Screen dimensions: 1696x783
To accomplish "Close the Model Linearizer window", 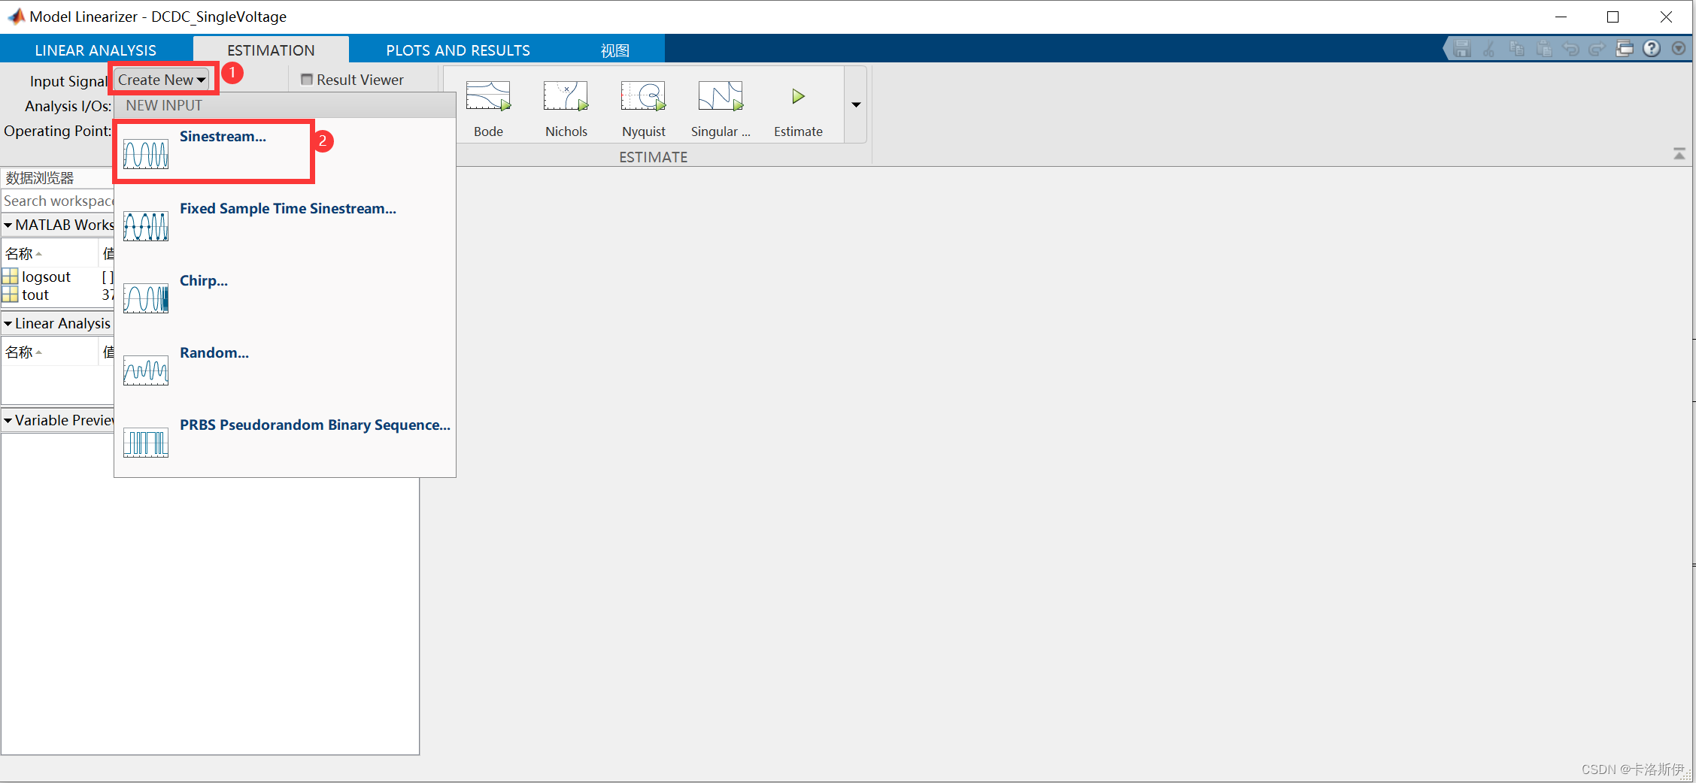I will [1666, 17].
